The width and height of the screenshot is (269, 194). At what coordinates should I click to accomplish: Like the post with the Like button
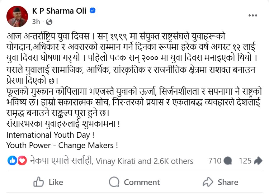click(x=48, y=182)
